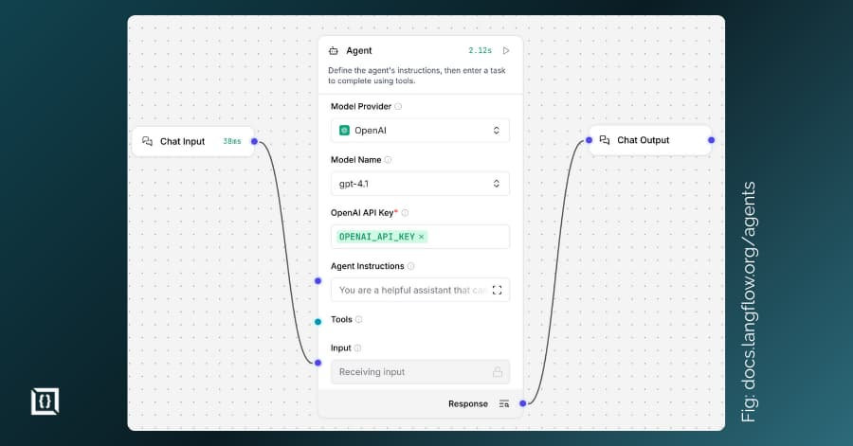Click Chat Input output connection port
Screen dimensions: 853x446
pyautogui.click(x=254, y=141)
